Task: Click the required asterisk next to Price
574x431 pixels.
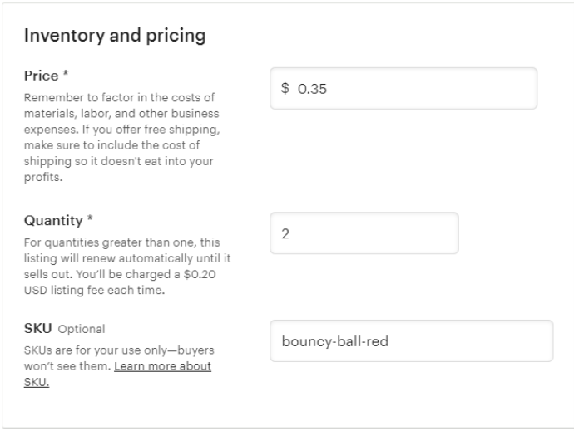Action: [x=65, y=76]
